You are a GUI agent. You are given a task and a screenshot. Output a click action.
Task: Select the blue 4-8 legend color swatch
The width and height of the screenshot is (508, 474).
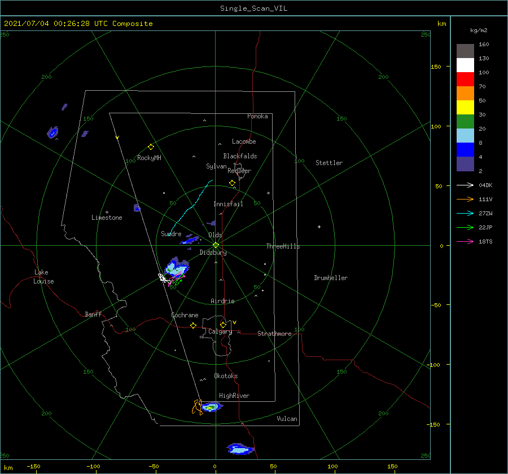(x=465, y=149)
